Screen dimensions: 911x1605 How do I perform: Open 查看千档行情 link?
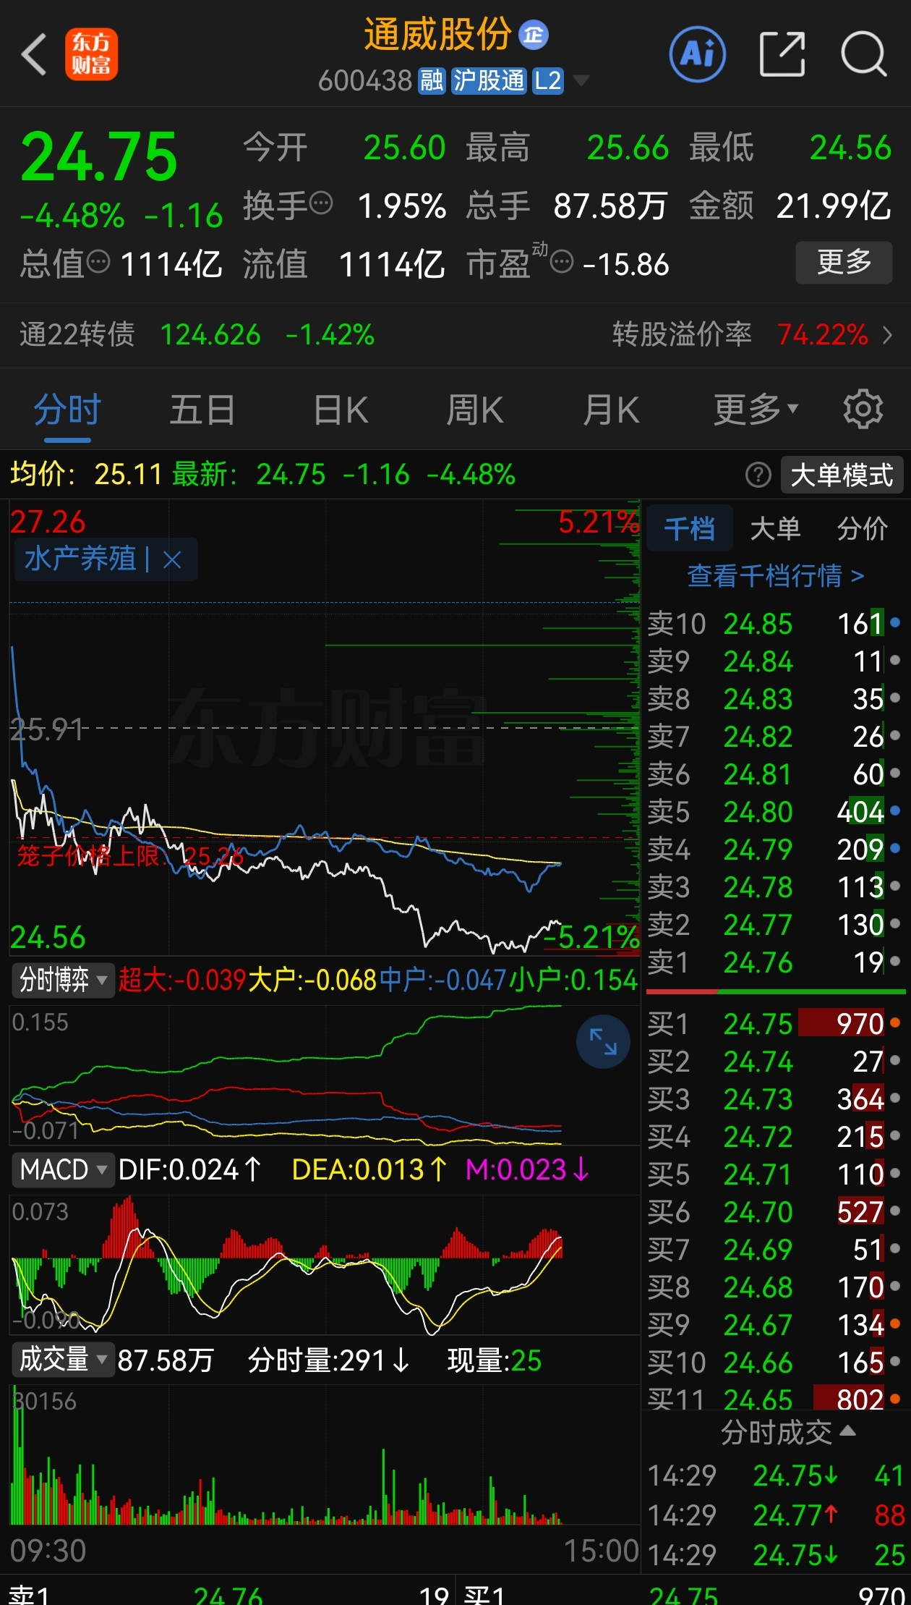776,576
